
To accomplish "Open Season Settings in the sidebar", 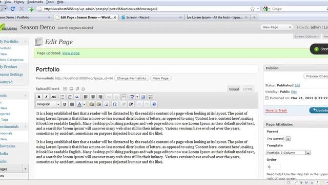I will pos(11,75).
